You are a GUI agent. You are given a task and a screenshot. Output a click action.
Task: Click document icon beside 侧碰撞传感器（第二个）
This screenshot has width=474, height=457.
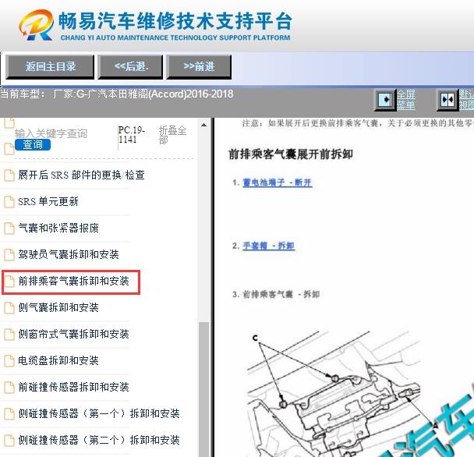pos(9,441)
